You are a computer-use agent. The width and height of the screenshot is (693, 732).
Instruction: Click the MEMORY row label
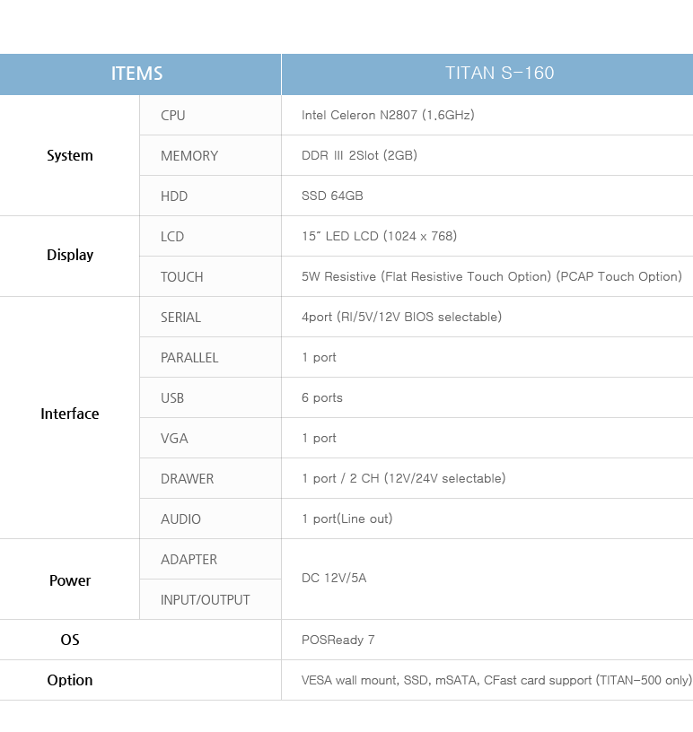(x=189, y=155)
